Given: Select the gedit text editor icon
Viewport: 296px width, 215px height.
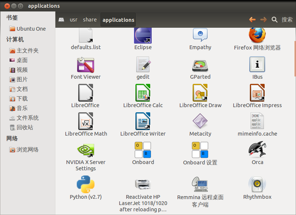Looking at the screenshot, I should tap(143, 64).
